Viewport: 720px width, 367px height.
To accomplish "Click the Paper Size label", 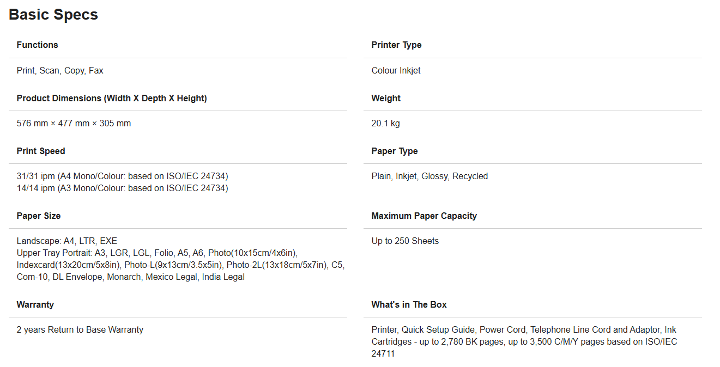I will [39, 216].
